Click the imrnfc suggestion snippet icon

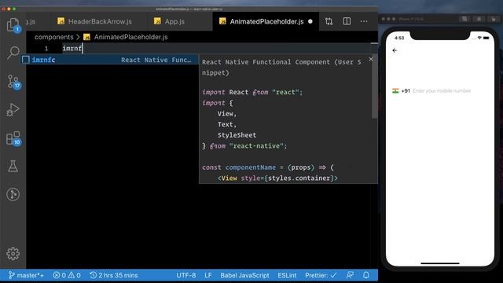pos(26,60)
